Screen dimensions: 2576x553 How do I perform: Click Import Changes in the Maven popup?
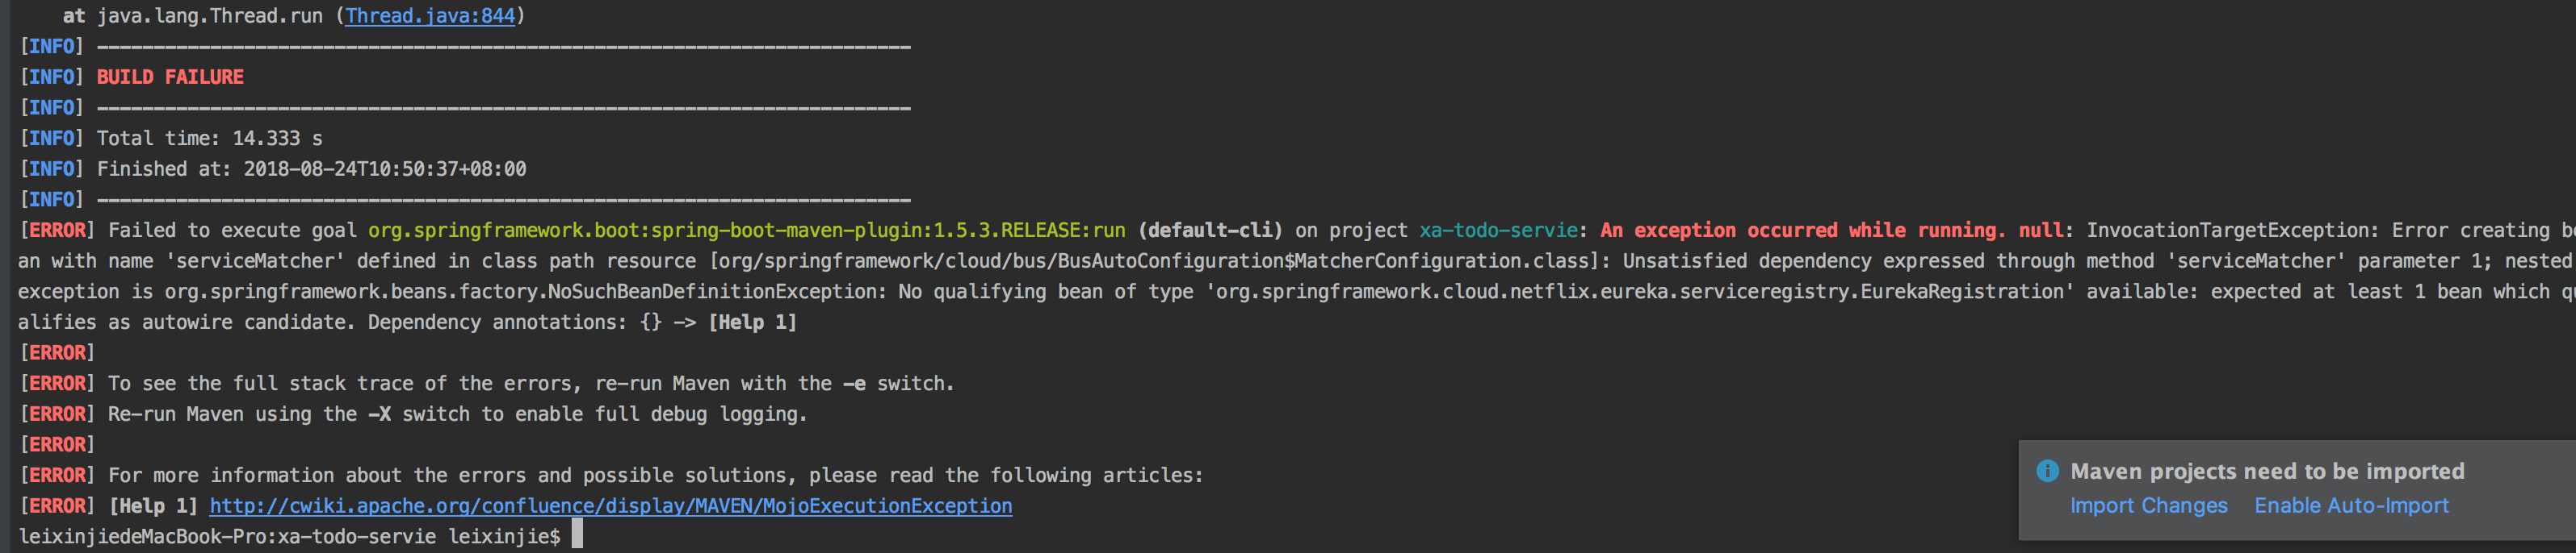pos(2148,506)
